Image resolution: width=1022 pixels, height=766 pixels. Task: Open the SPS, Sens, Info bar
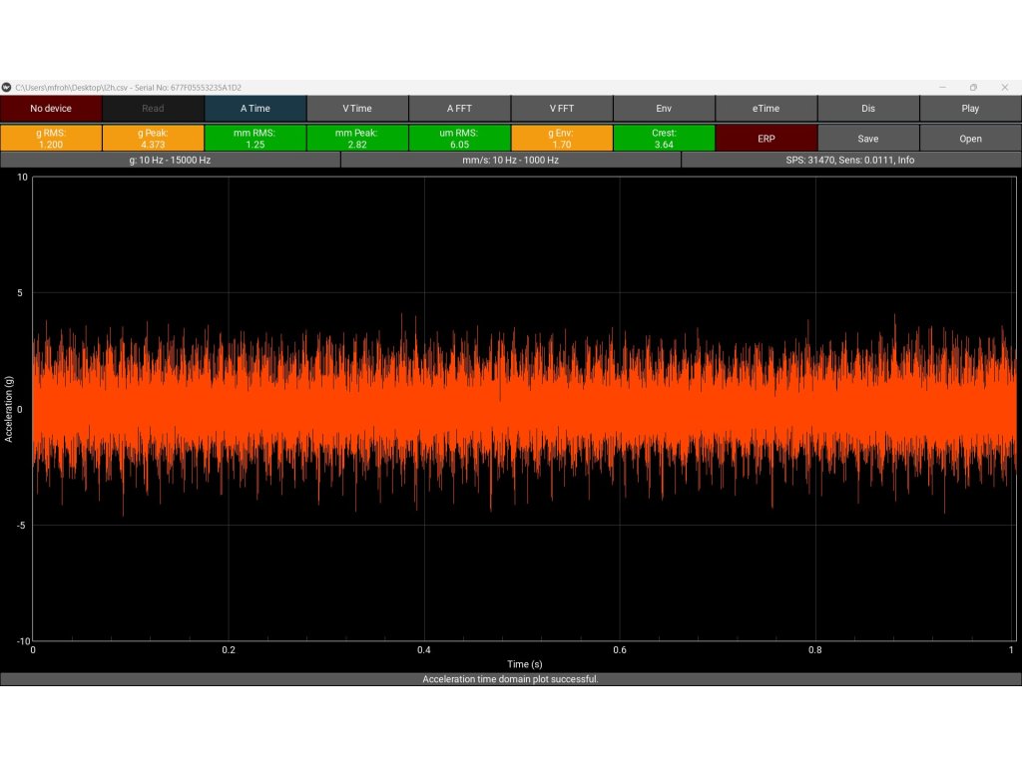click(x=851, y=160)
